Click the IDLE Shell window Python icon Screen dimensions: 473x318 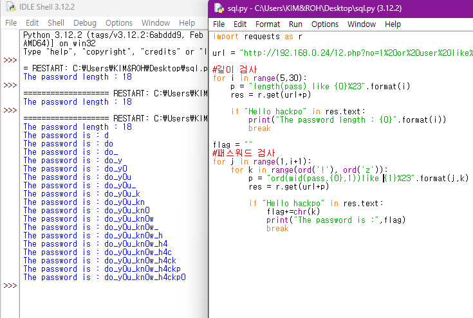point(10,6)
